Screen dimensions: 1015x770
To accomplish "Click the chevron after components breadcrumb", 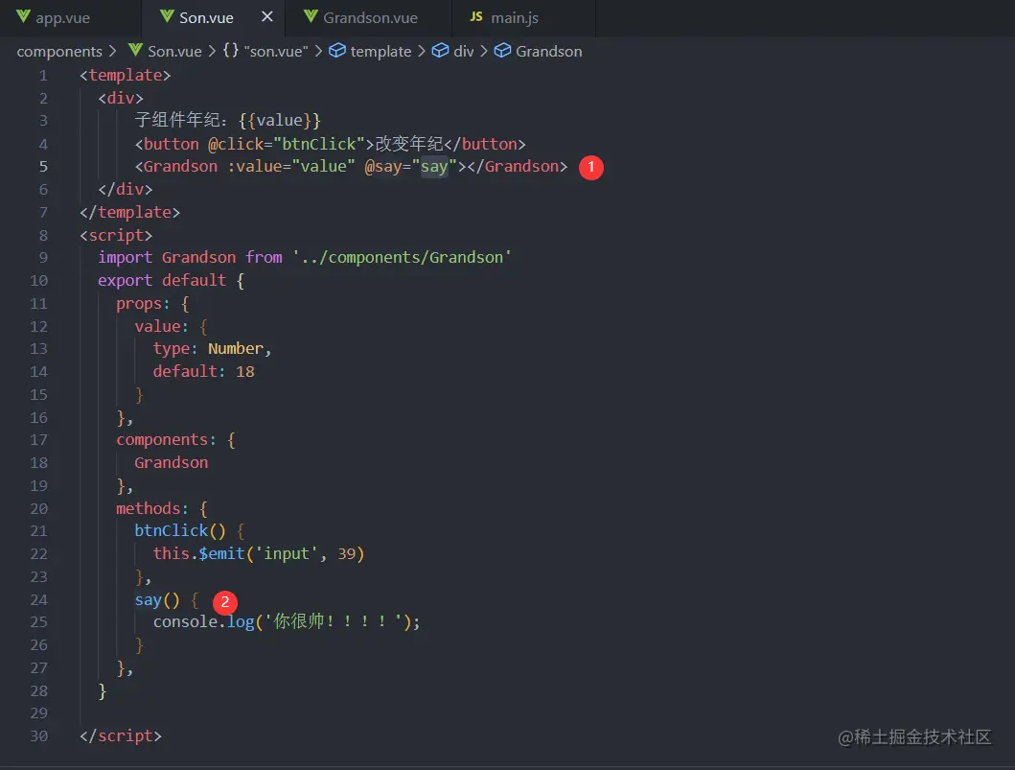I will [113, 51].
